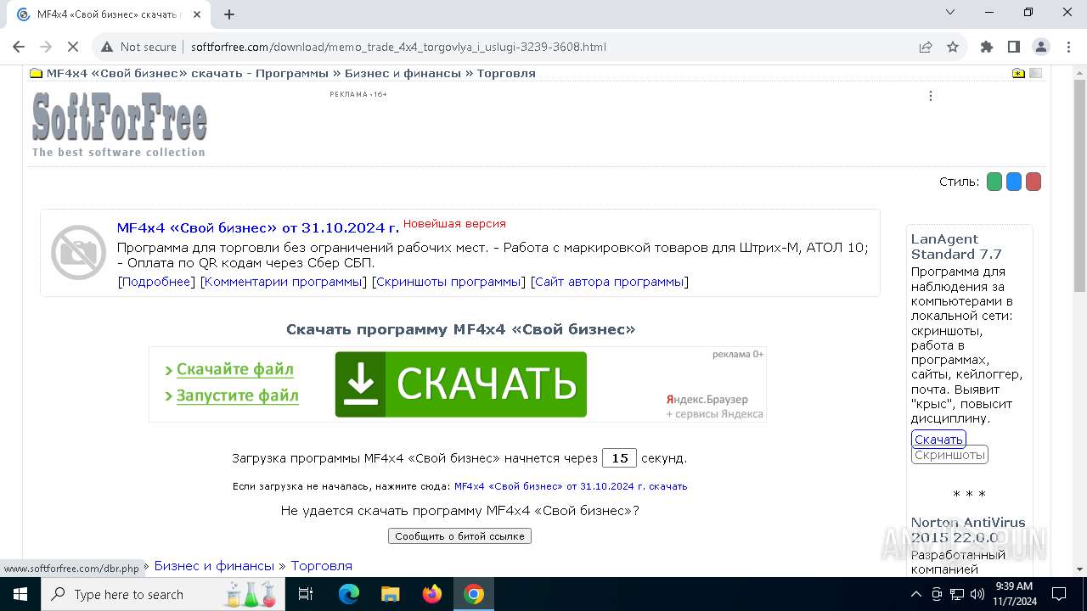Open Norton AntiVirus 2015 title
The image size is (1087, 611).
tap(968, 530)
